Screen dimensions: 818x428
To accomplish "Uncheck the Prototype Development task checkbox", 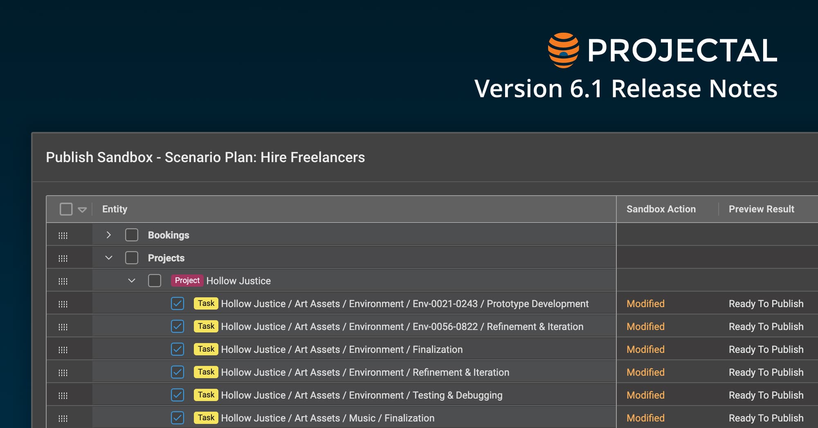I will click(x=178, y=303).
